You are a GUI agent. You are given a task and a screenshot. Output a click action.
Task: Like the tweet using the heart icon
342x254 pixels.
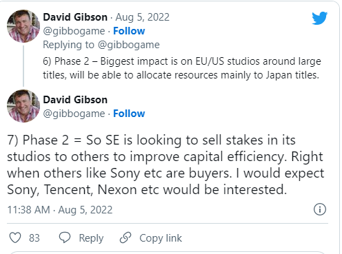coord(15,237)
